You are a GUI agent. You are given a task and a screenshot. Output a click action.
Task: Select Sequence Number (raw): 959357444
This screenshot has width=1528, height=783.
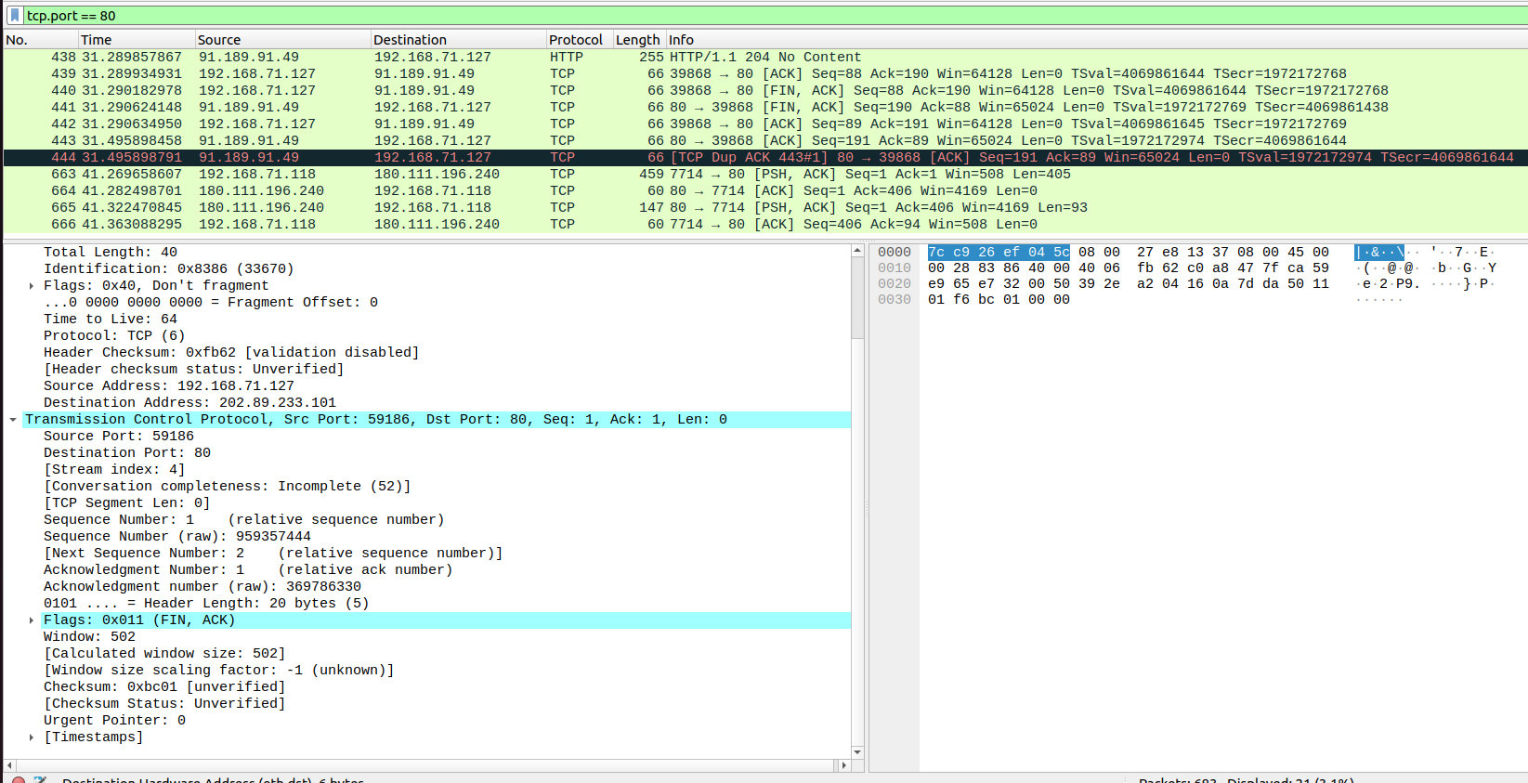tap(177, 536)
